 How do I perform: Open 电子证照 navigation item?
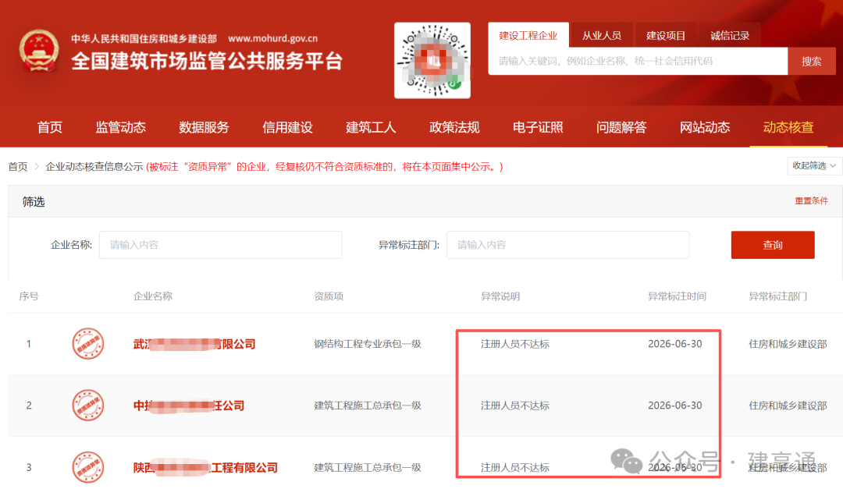pos(538,127)
